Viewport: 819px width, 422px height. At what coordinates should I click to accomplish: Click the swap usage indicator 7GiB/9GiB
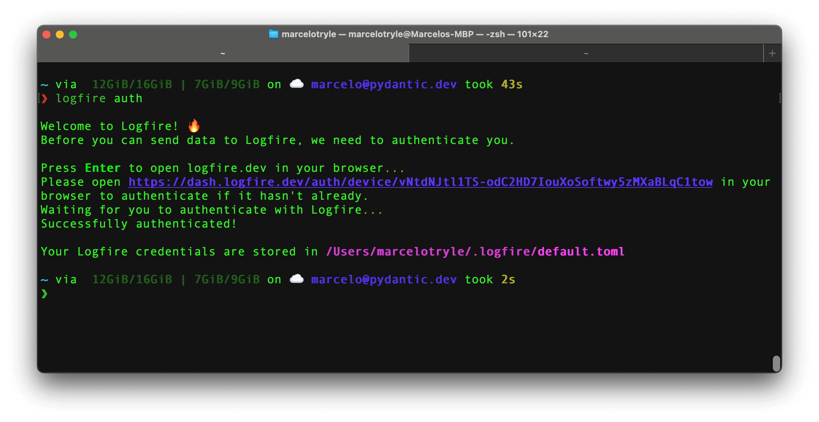pyautogui.click(x=227, y=84)
